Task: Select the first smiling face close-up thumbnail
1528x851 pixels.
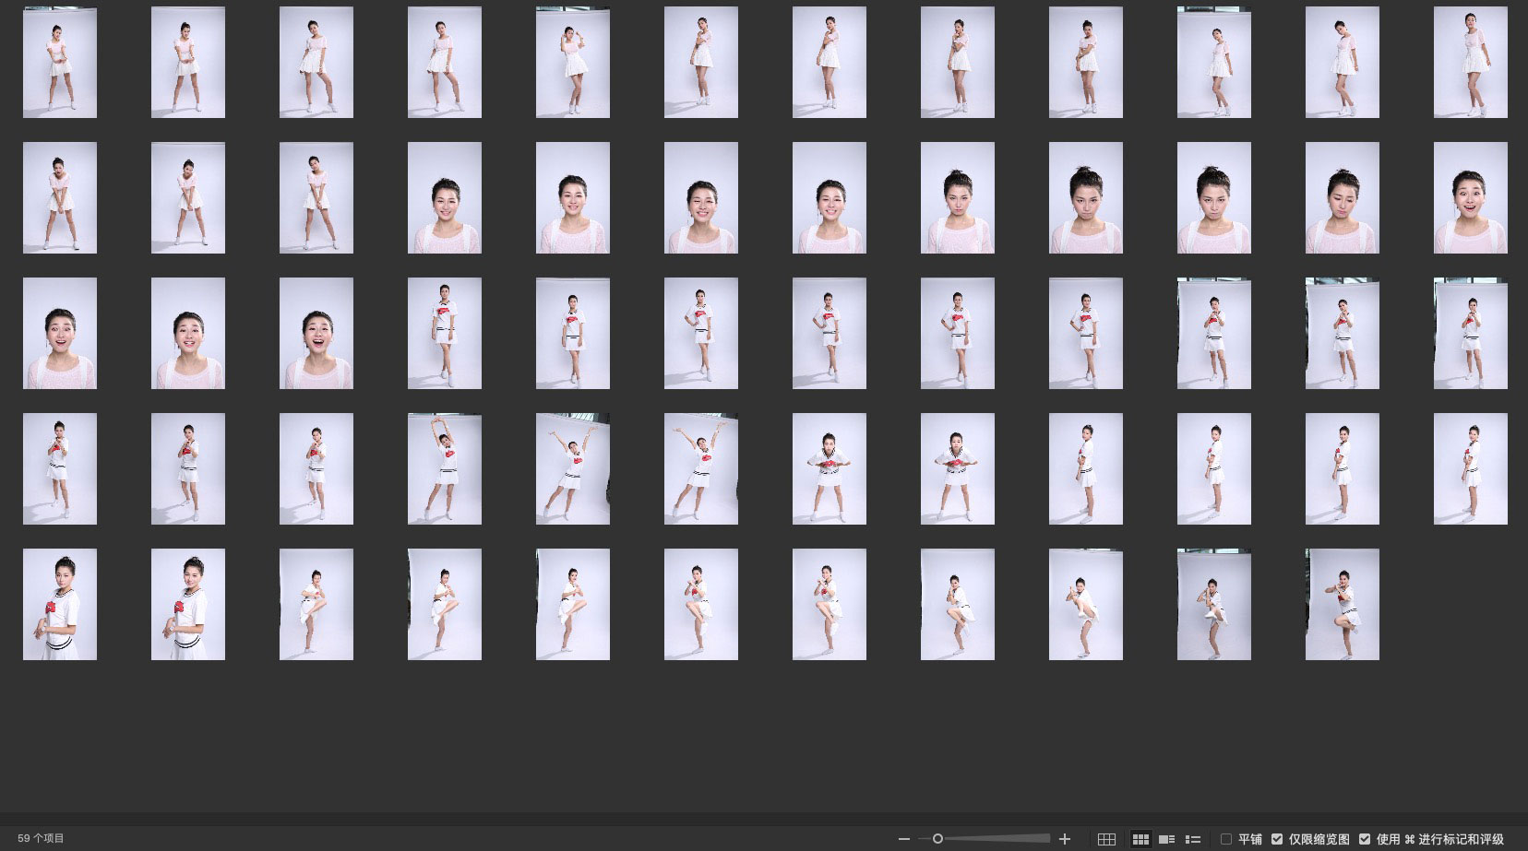Action: [x=445, y=198]
